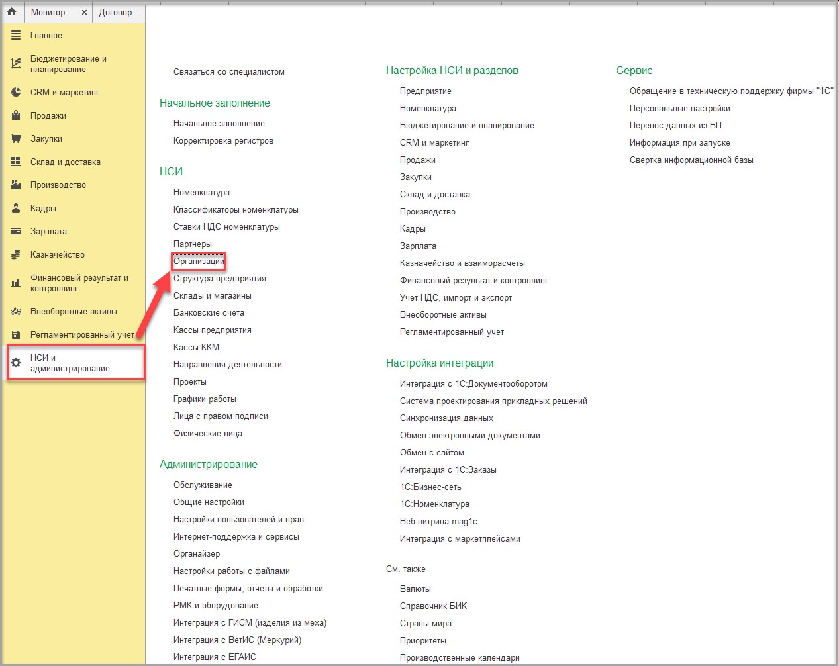
Task: Click Производство factory icon
Action: [x=16, y=185]
